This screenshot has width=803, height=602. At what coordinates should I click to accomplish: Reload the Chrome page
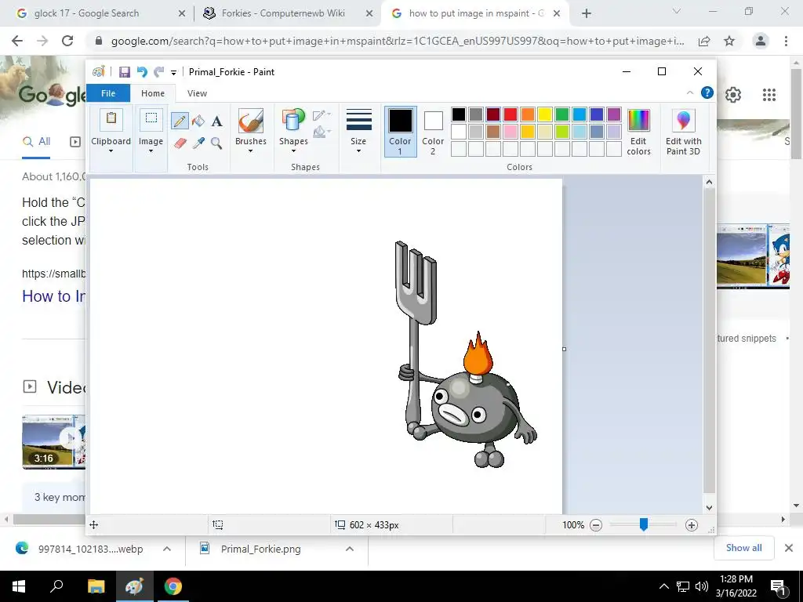[67, 41]
